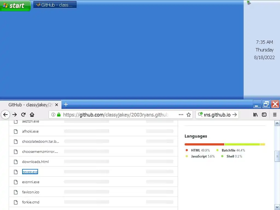Select the GitHub taskbar window button
Screen dimensions: 280x210
point(55,5)
